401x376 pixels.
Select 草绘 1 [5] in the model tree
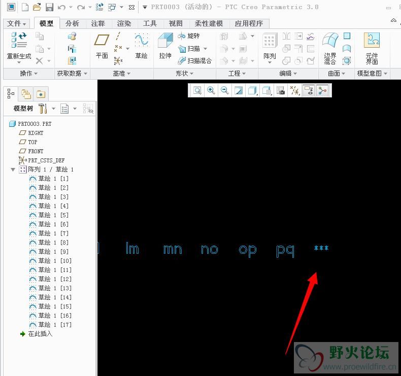point(49,215)
